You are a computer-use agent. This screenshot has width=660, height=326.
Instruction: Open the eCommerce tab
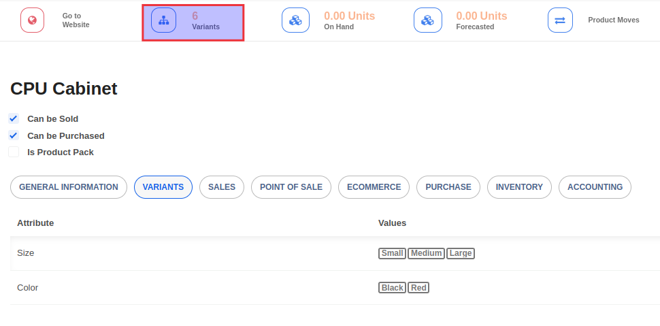click(x=374, y=187)
